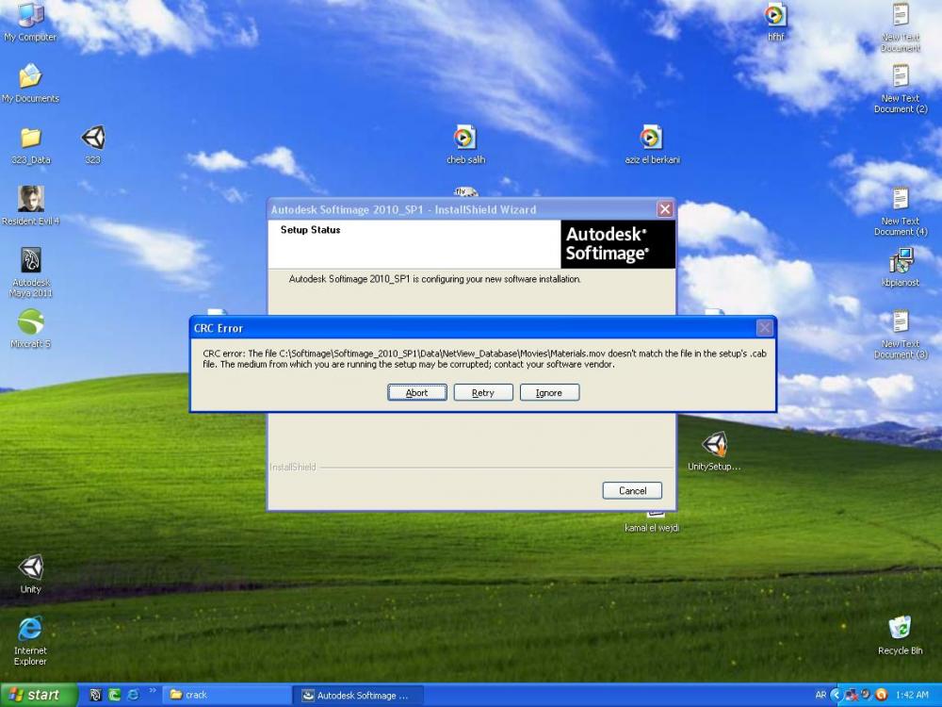Select New Text Document (4) icon
This screenshot has height=707, width=942.
900,211
